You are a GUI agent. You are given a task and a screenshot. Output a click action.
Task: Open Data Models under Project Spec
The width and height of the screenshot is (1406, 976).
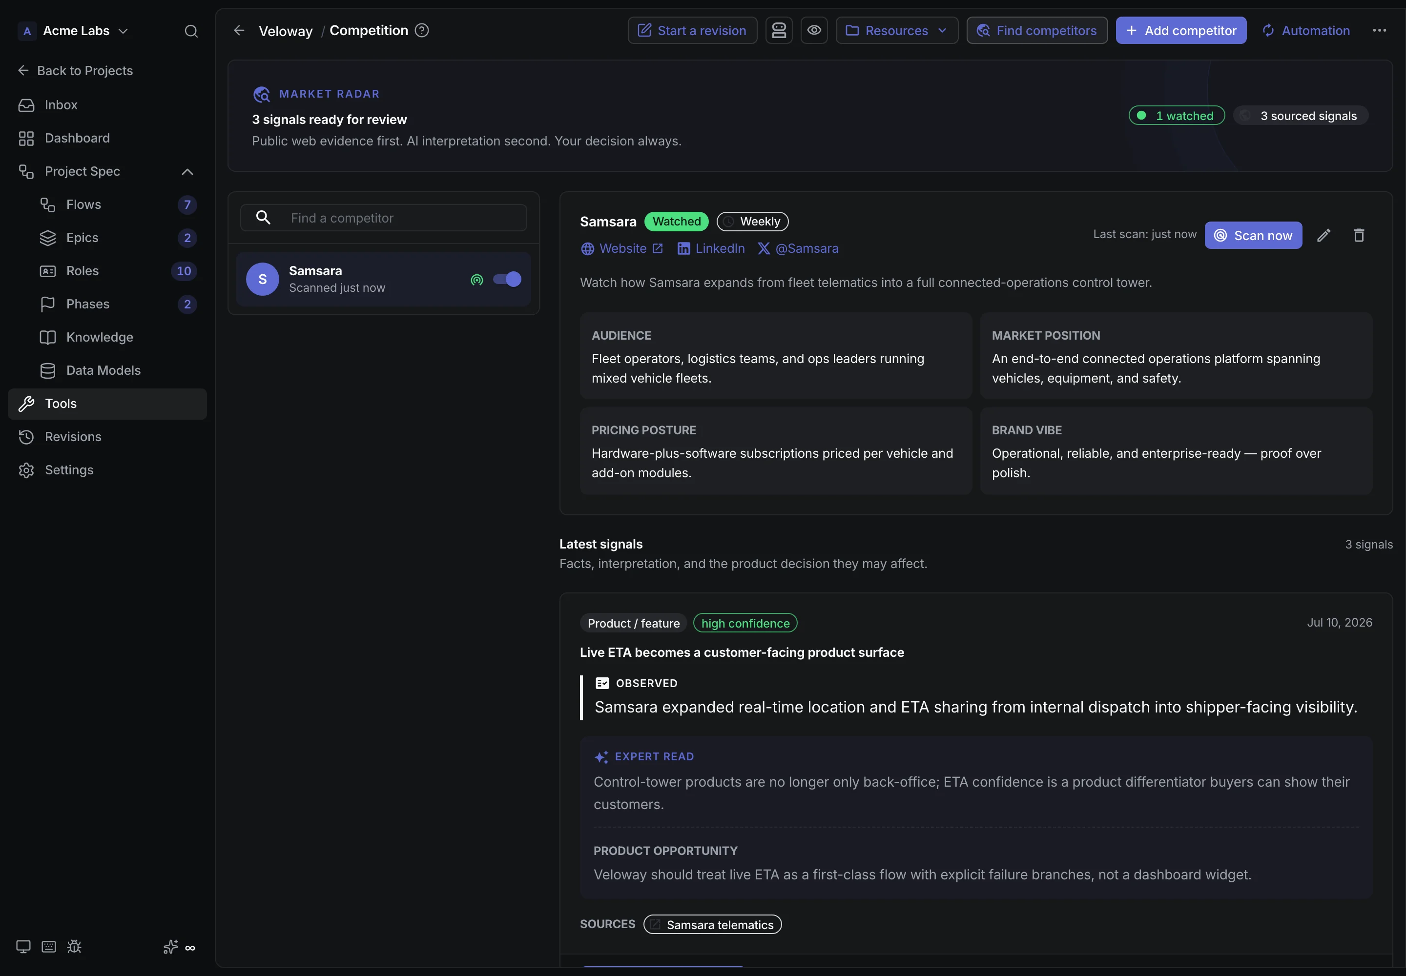pos(118,370)
